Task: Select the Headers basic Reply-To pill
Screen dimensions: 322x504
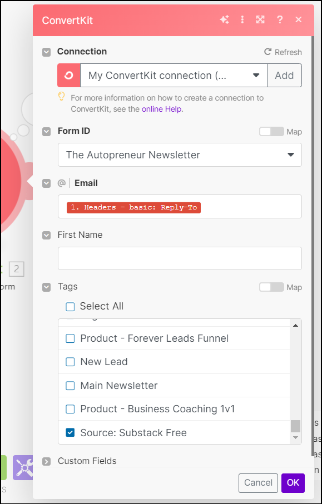Action: pos(134,207)
